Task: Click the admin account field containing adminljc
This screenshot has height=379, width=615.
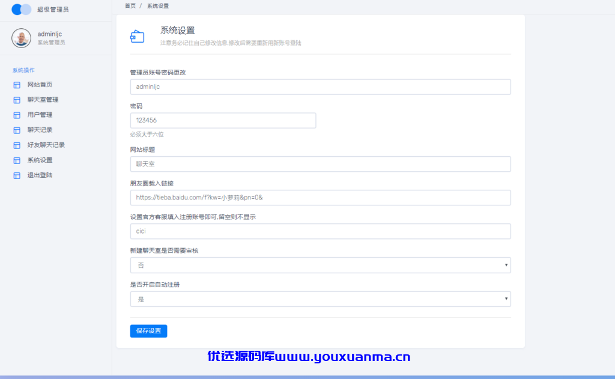Action: point(321,86)
